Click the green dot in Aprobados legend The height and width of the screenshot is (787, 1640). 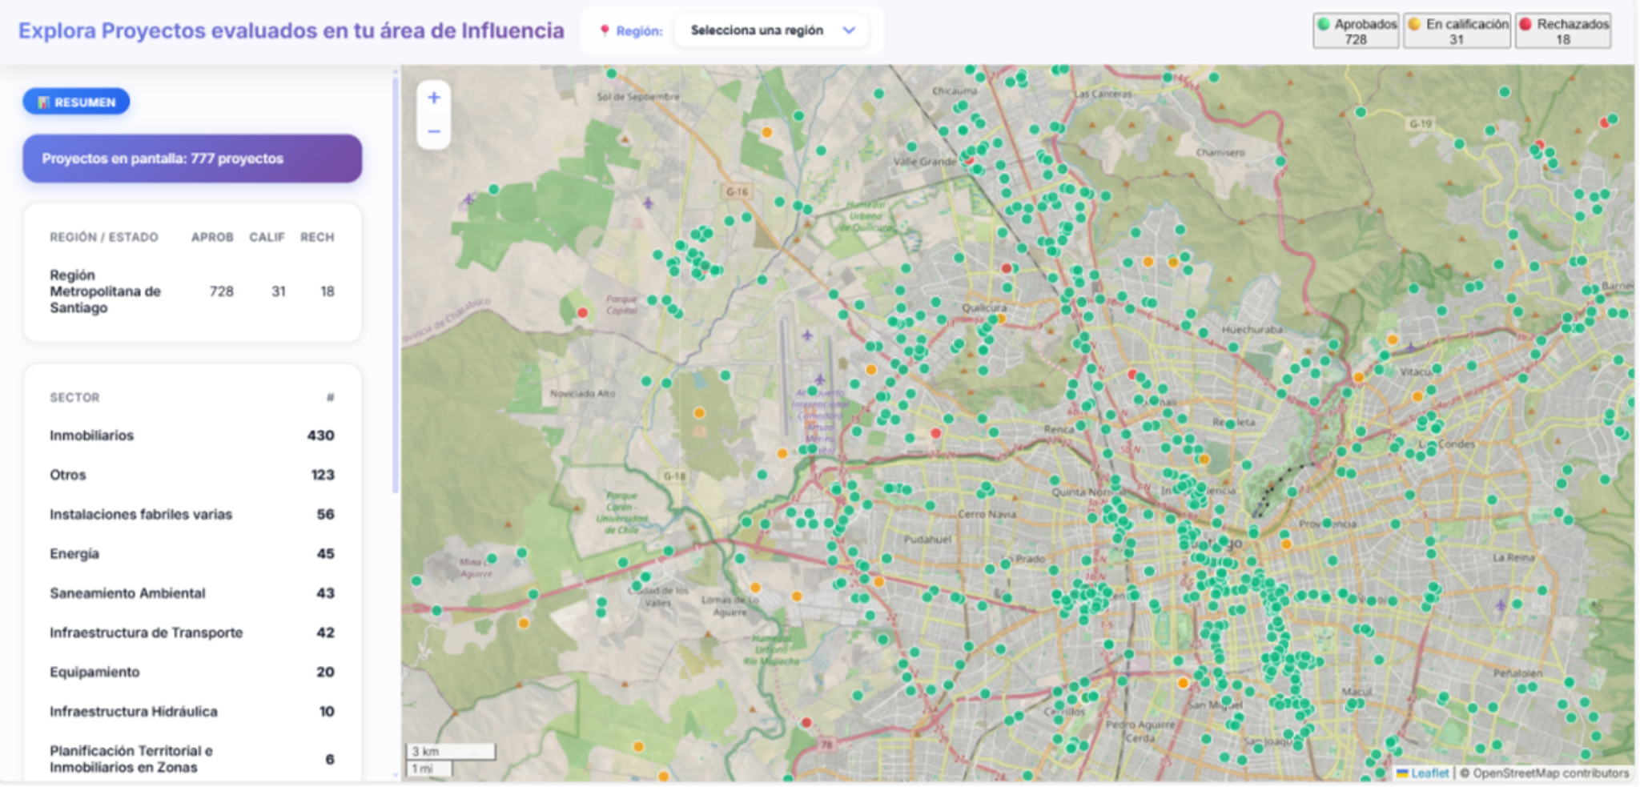(x=1324, y=24)
